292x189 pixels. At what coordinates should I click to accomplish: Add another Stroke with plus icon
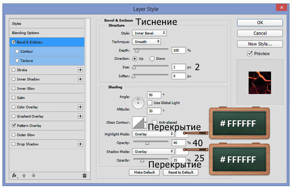[80, 70]
